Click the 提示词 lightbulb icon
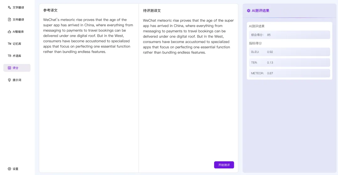Screen dimensions: 338x175 point(9,80)
